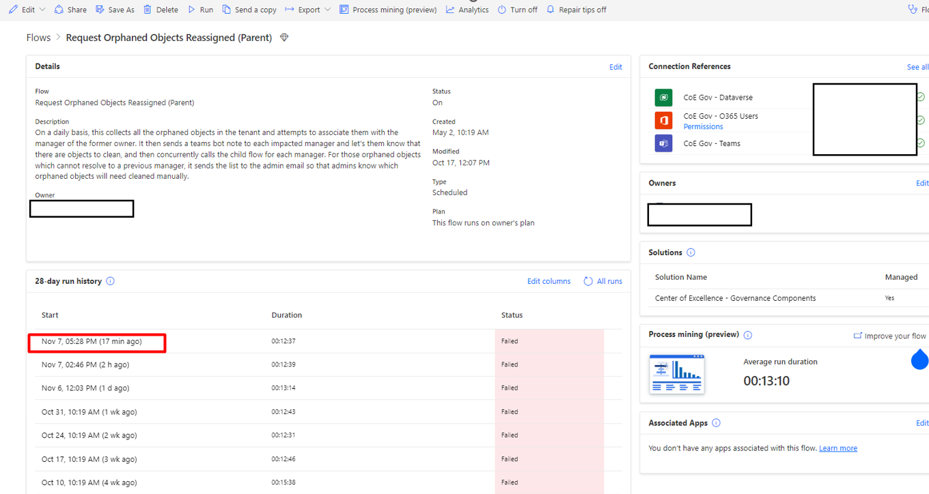This screenshot has height=494, width=929.
Task: Select the CoE Gov - Teams connection icon
Action: (x=663, y=143)
